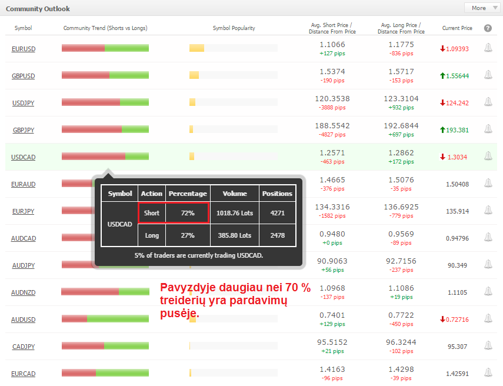503x386 pixels.
Task: Click the alert bell for GBPUSD
Action: 488,75
